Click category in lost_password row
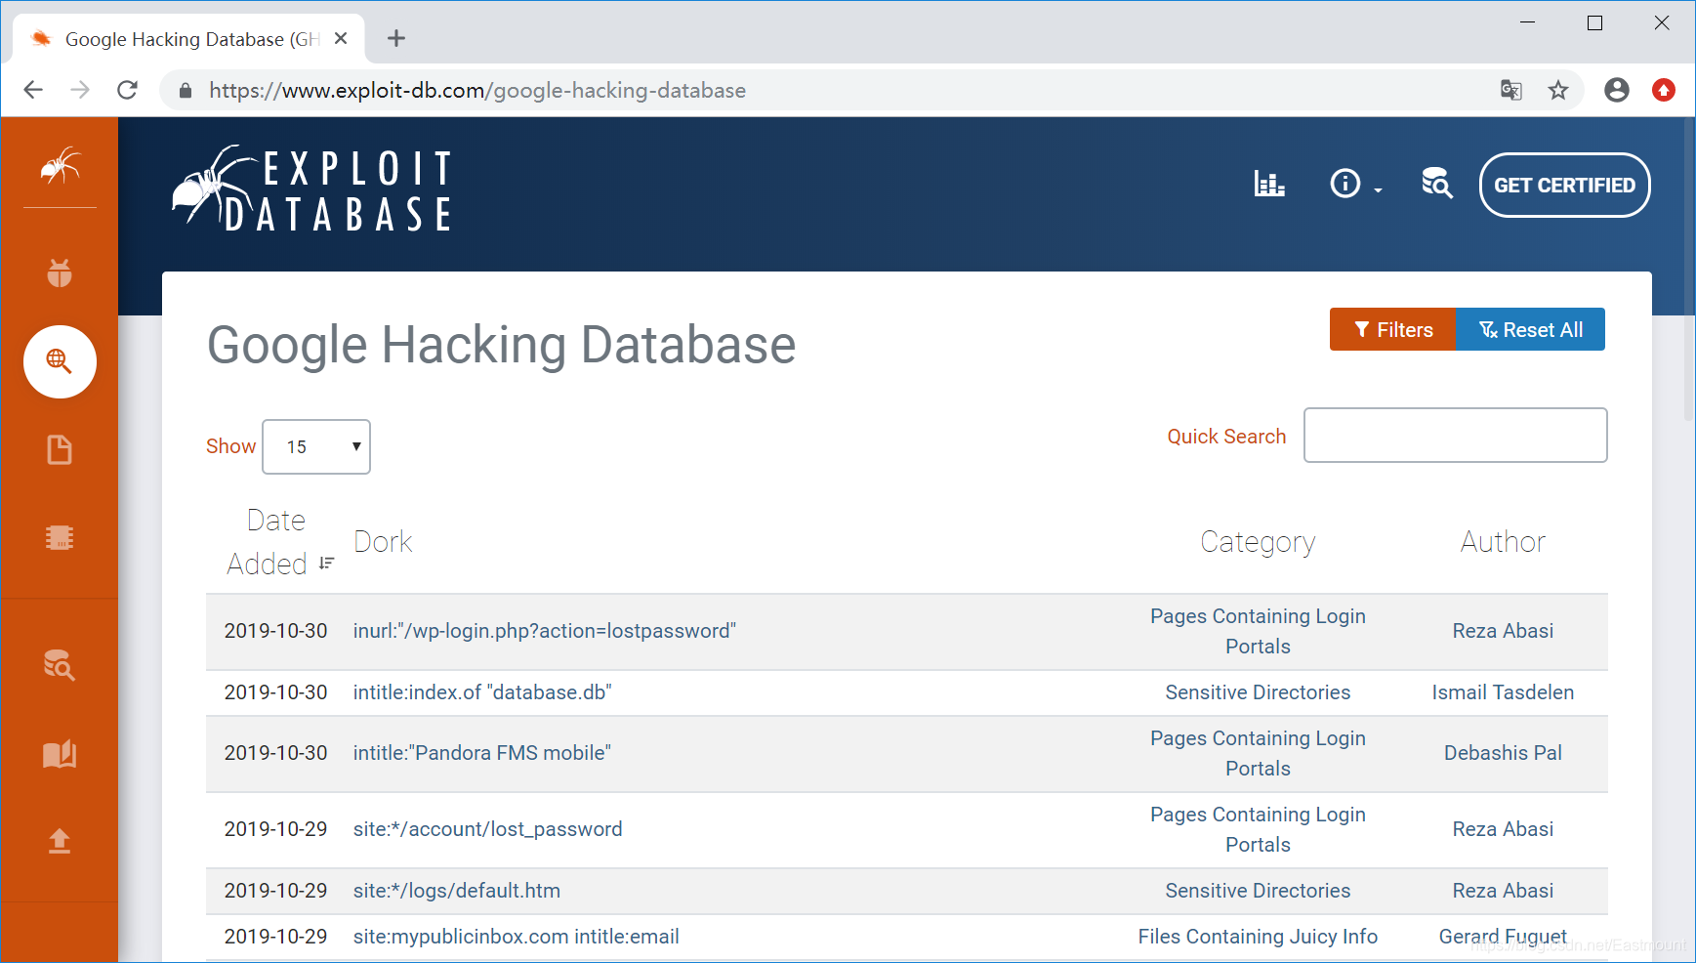Image resolution: width=1696 pixels, height=963 pixels. pyautogui.click(x=1258, y=829)
